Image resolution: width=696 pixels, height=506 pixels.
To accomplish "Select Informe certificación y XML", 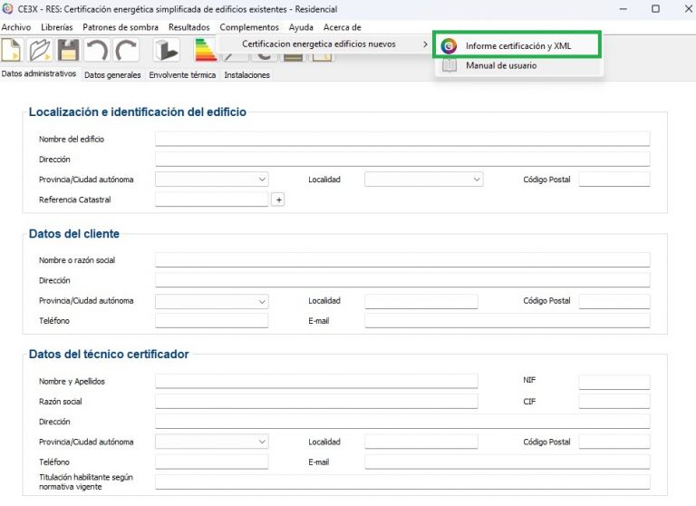I will click(517, 45).
